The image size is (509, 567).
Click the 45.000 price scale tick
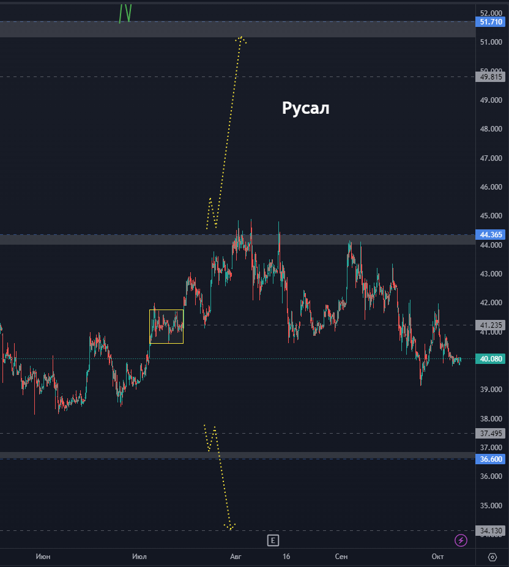click(x=491, y=215)
